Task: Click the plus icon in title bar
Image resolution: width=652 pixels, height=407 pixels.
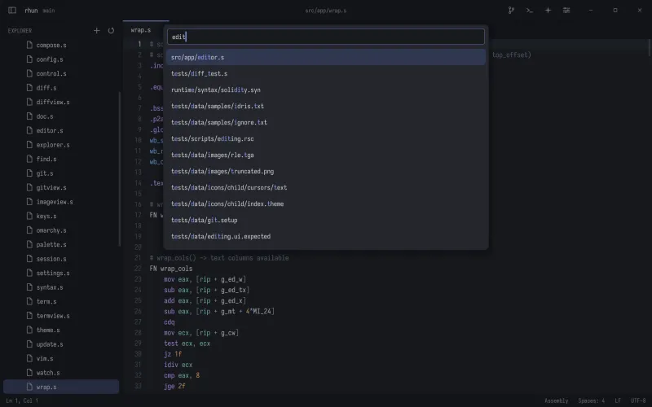Action: (548, 11)
